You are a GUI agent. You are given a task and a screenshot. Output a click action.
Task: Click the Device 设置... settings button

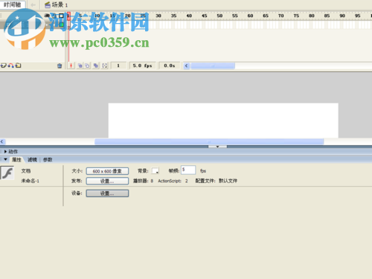(x=107, y=193)
